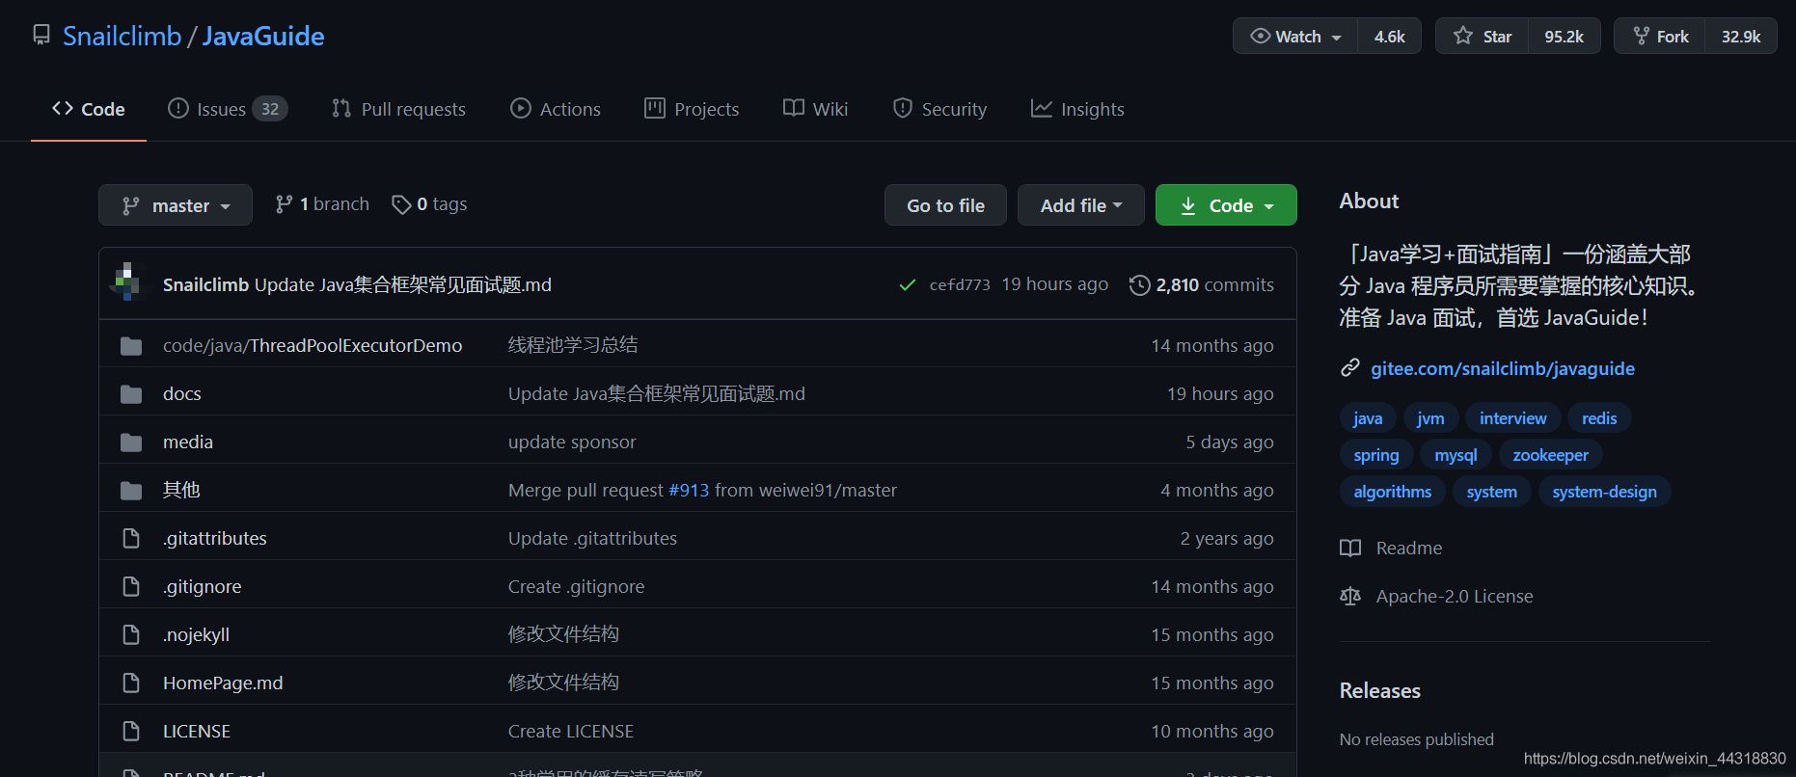Image resolution: width=1796 pixels, height=777 pixels.
Task: Click the clock history icon beside commits
Action: pyautogui.click(x=1140, y=285)
